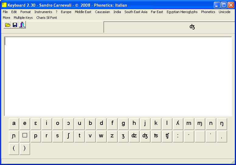Open the Far East menu

(157, 12)
